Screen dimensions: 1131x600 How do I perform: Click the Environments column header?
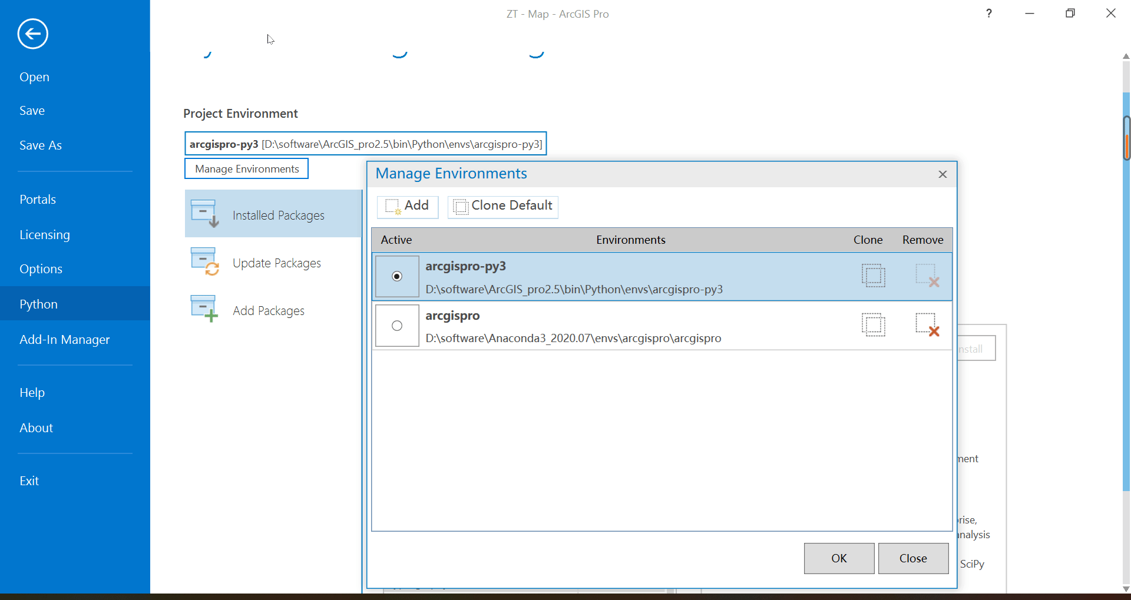[x=630, y=240]
